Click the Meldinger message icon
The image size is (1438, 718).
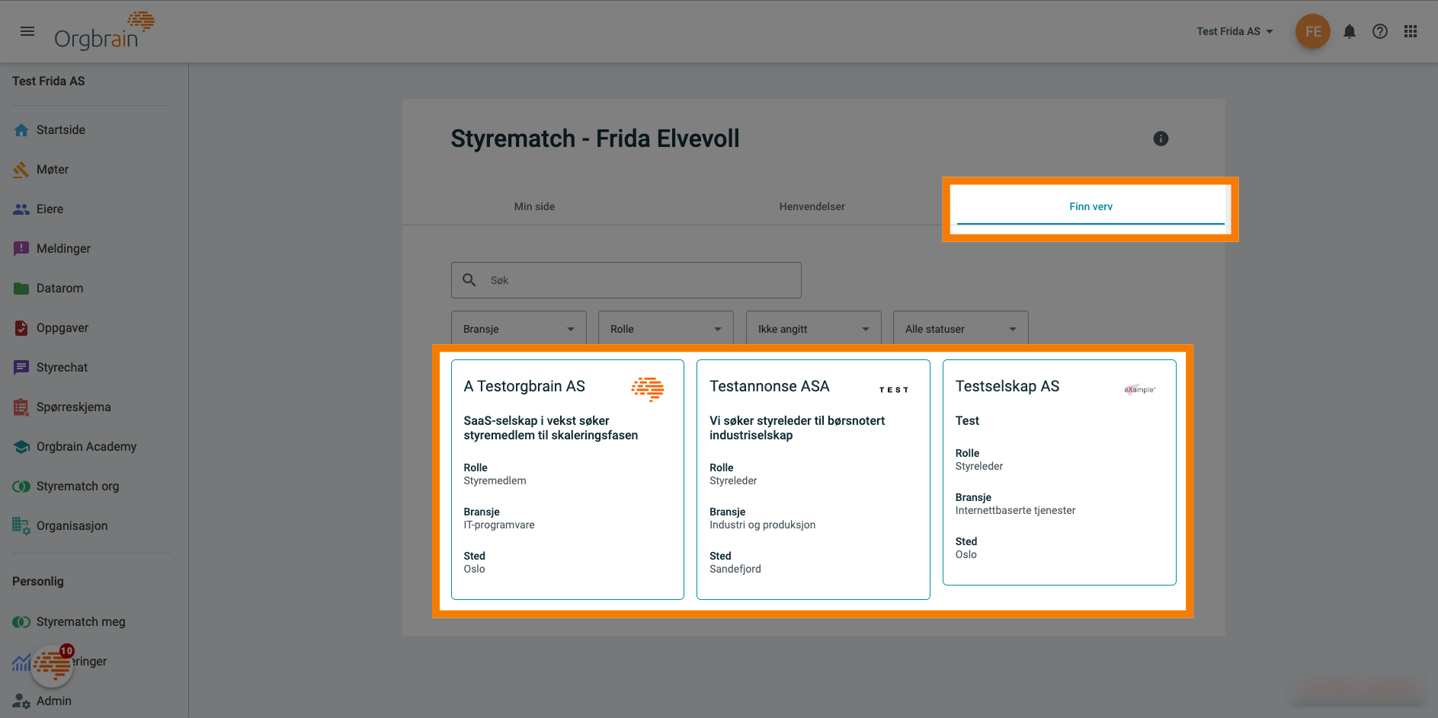[21, 249]
